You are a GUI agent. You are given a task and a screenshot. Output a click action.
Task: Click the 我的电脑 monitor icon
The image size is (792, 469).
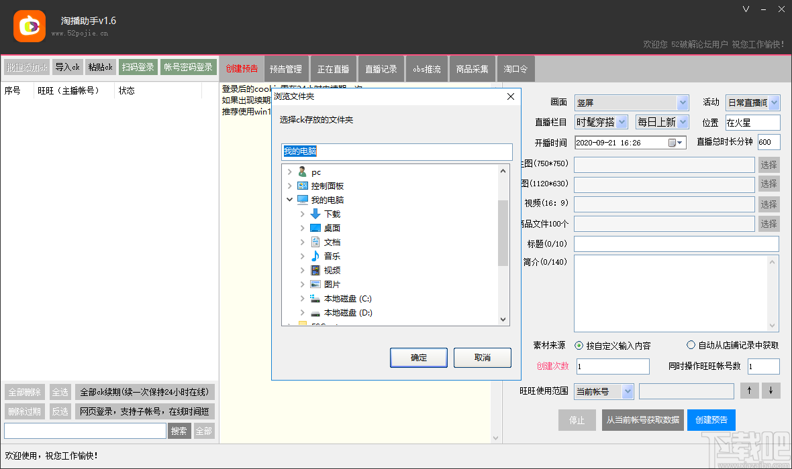point(303,200)
